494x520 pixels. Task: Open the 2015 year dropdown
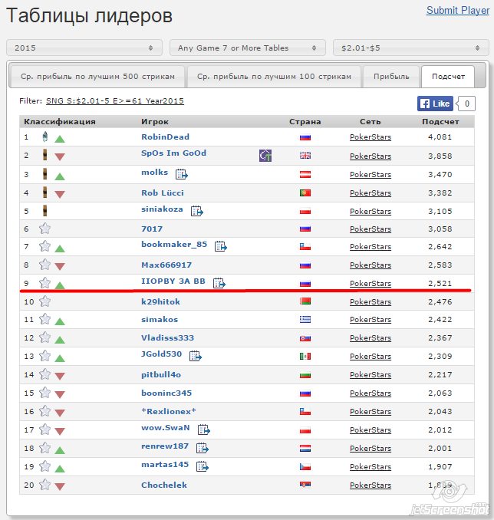coord(84,48)
